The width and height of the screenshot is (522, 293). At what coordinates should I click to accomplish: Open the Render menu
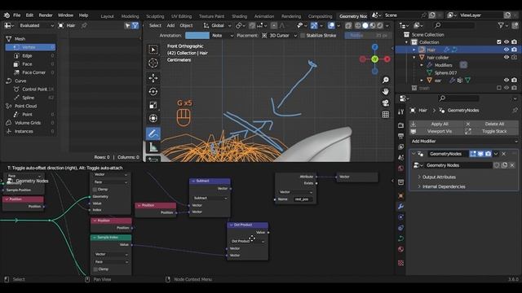46,15
